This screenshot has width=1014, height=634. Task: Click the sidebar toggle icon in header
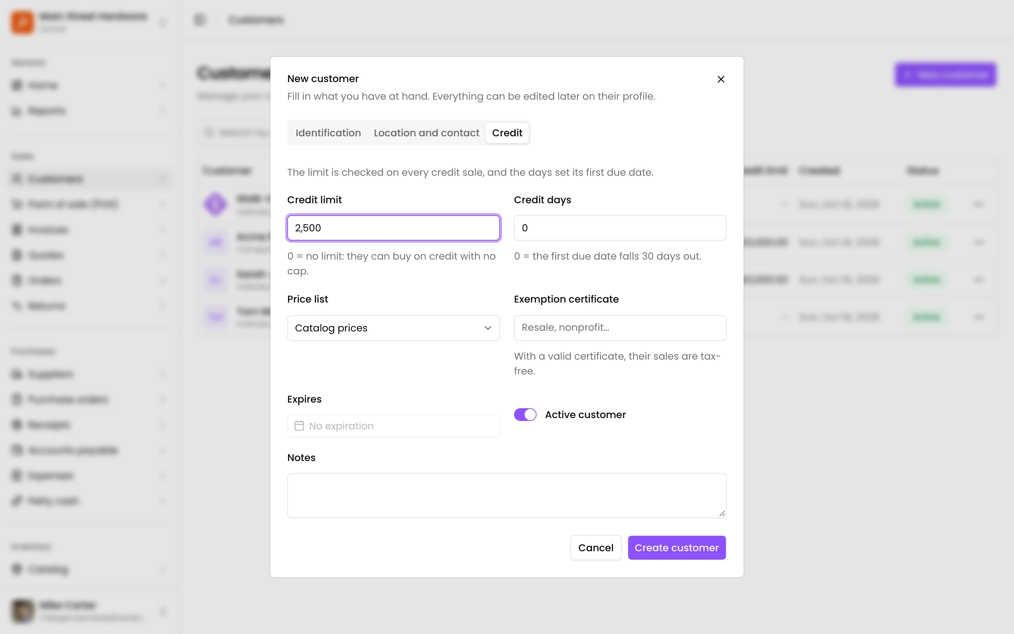(200, 20)
